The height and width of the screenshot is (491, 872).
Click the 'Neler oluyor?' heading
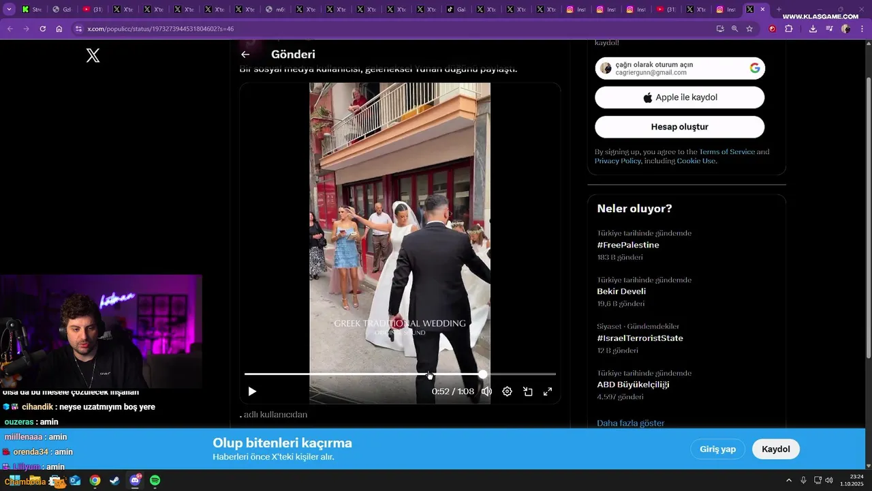(634, 209)
